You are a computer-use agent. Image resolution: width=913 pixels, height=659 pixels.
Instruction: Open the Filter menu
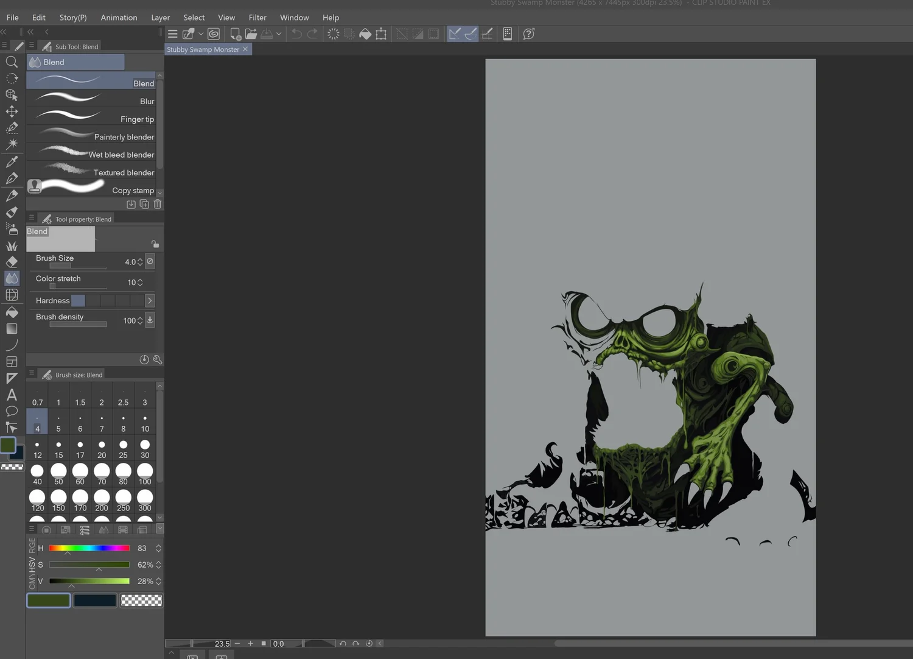point(257,18)
